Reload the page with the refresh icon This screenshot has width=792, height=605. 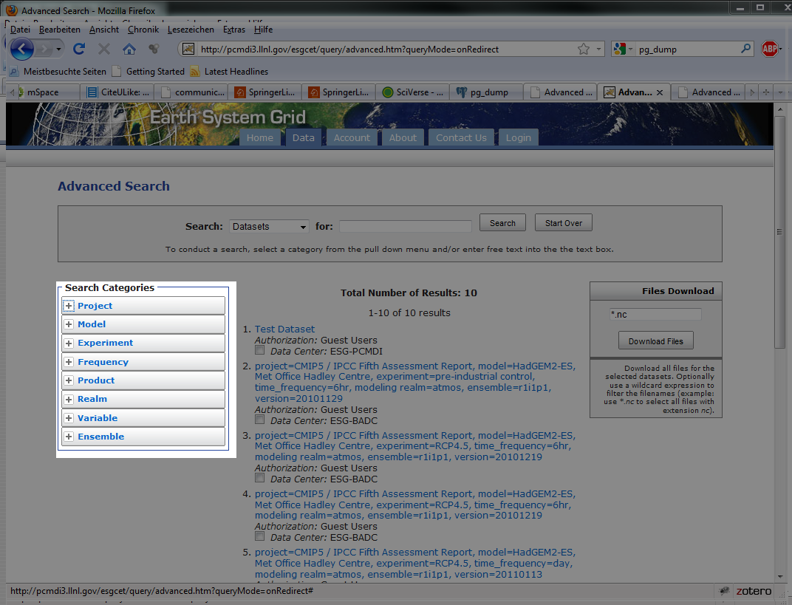click(x=79, y=49)
